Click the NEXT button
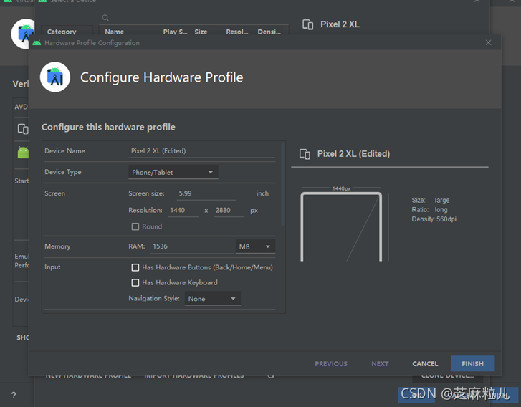521x407 pixels. 380,364
